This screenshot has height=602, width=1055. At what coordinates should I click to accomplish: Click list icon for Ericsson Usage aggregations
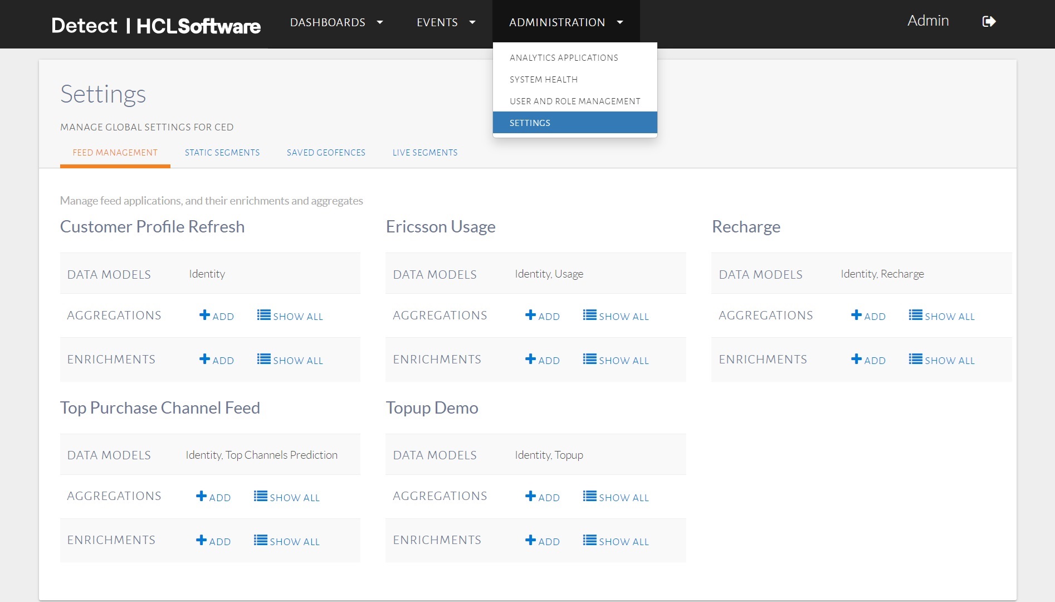(589, 315)
